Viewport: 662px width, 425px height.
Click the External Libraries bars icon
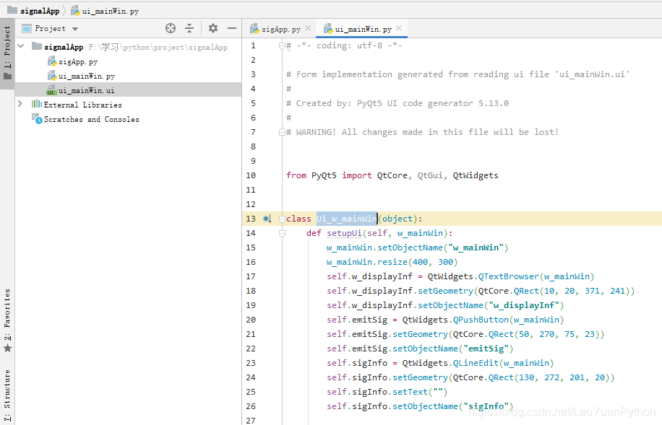(x=37, y=104)
